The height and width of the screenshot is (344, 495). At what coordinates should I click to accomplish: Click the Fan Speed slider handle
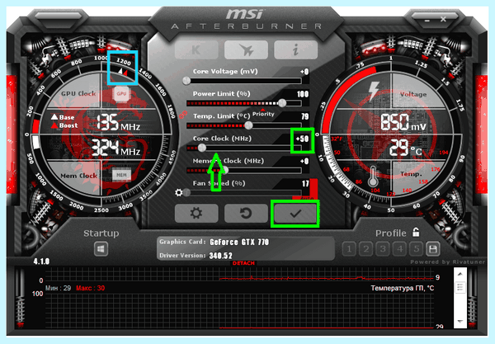[x=186, y=192]
